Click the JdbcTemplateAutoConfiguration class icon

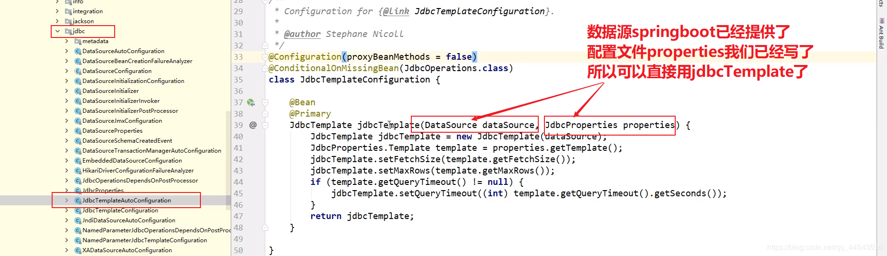(78, 201)
